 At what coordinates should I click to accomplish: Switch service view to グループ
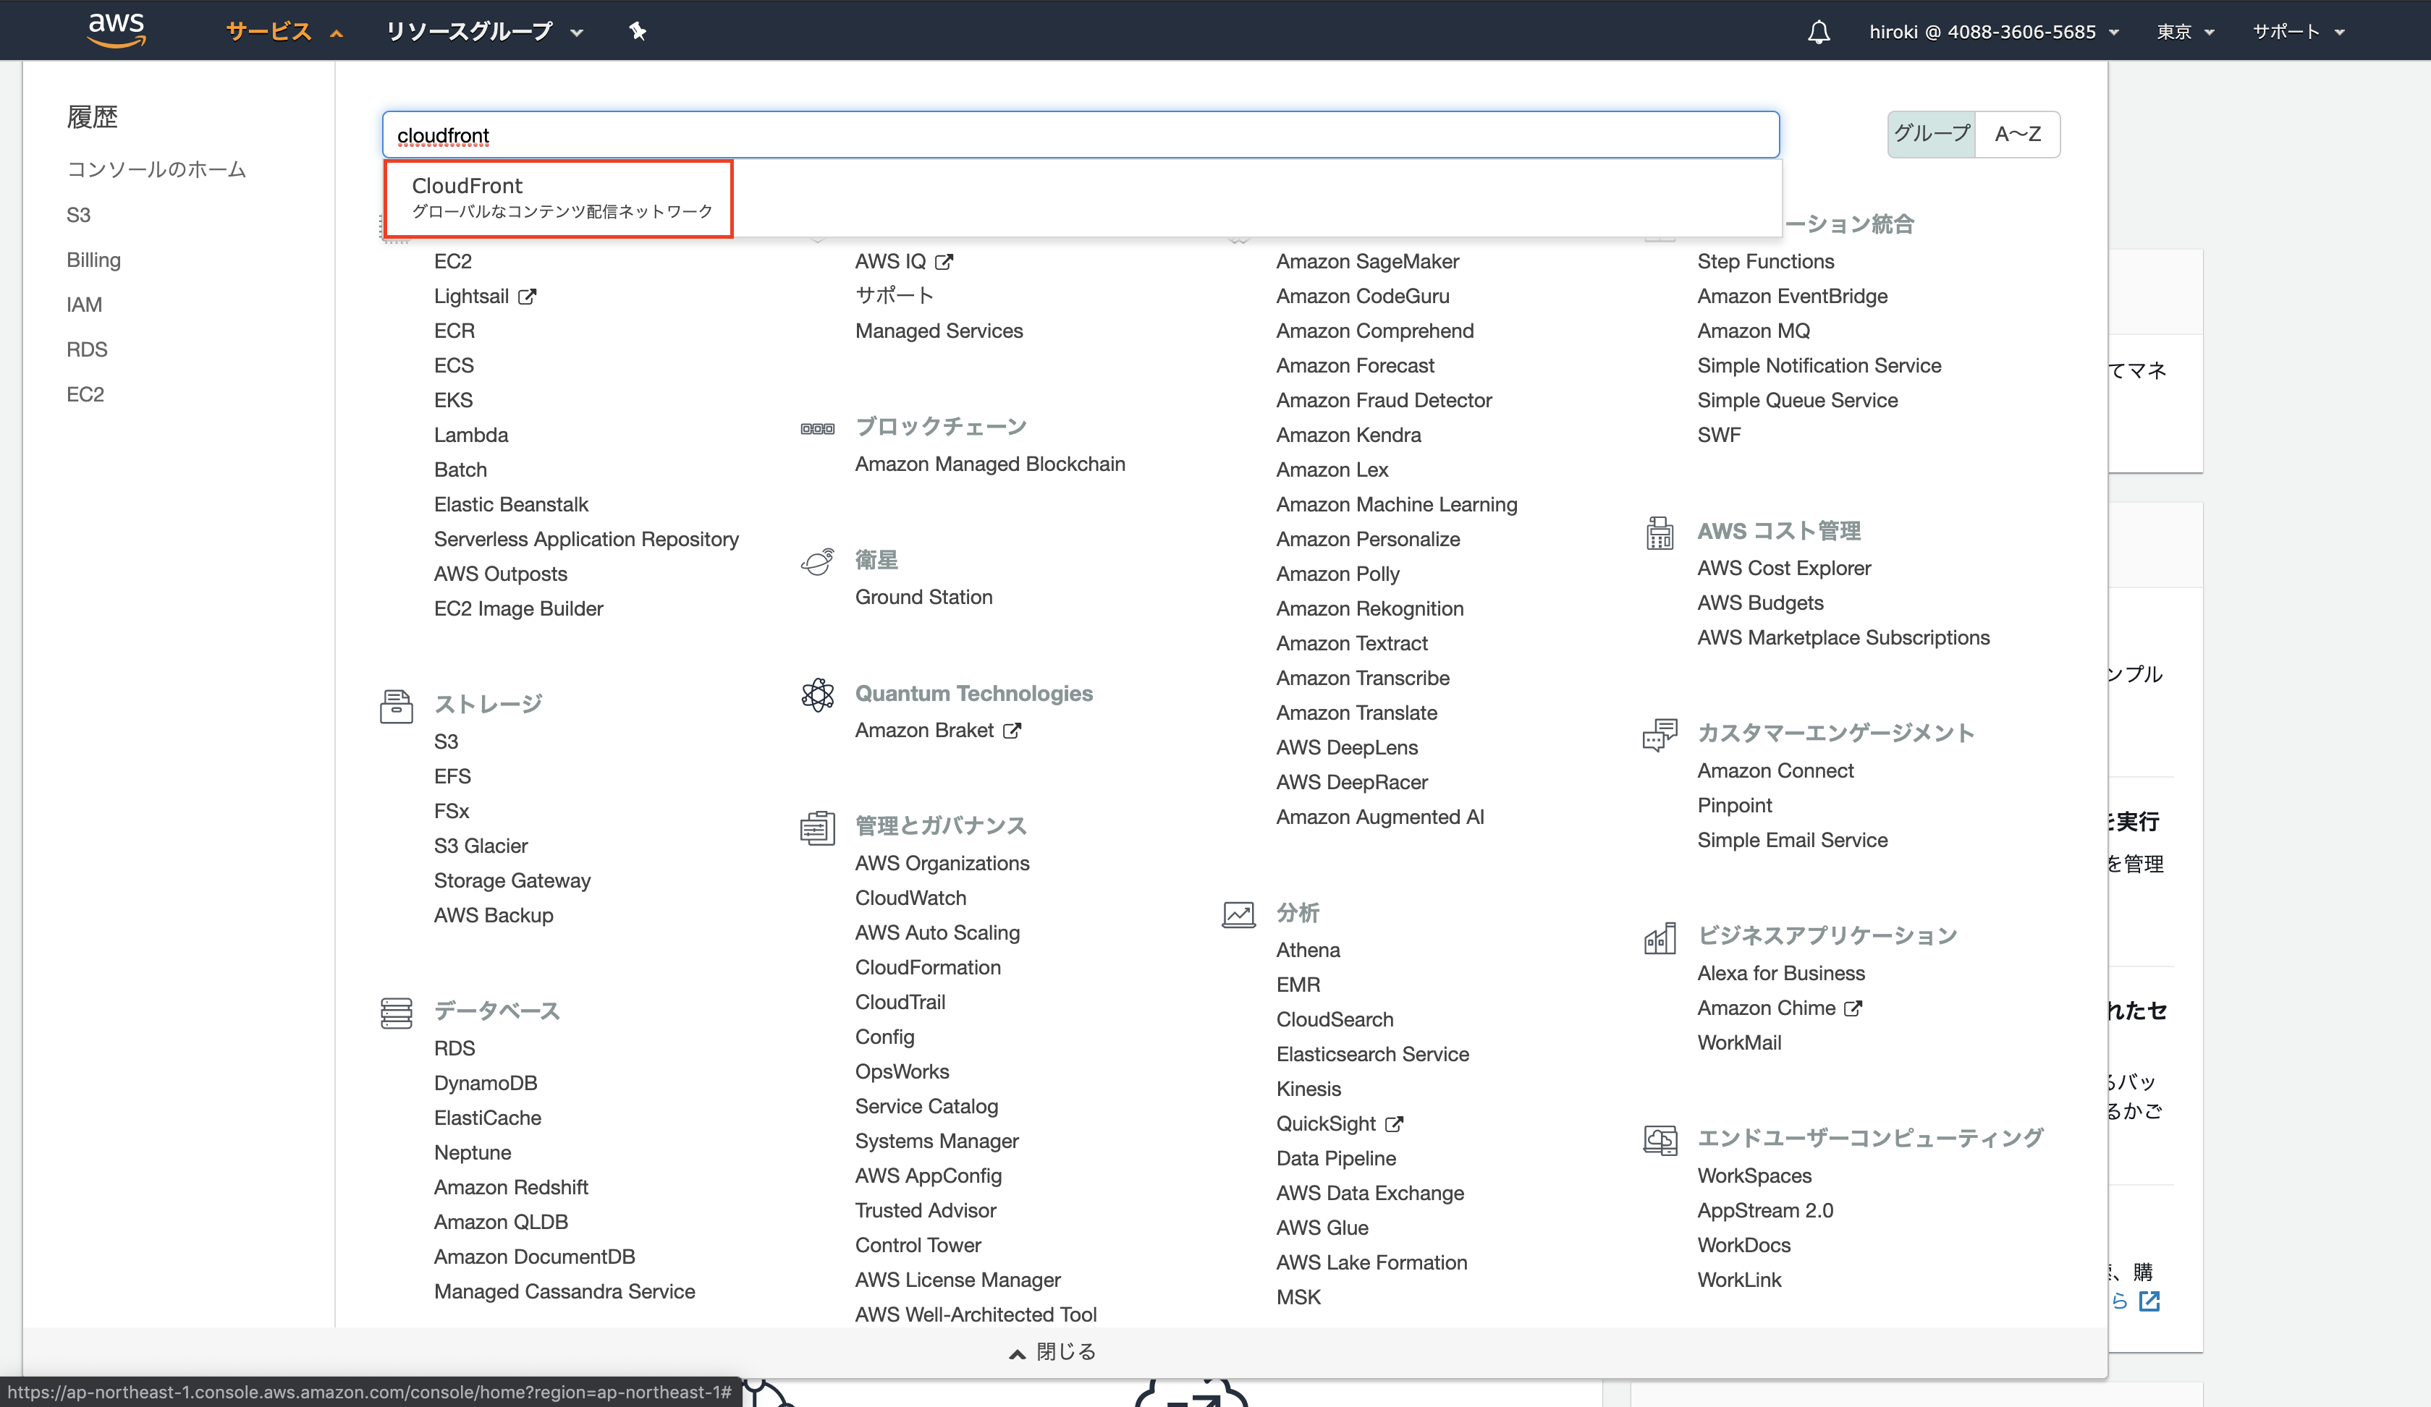(1932, 134)
